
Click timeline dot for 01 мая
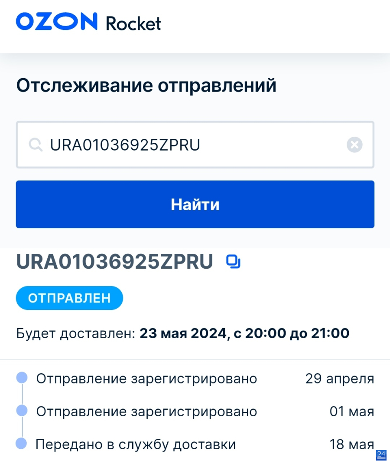point(22,411)
